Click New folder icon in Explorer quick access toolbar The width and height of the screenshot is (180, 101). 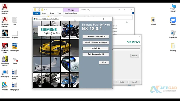pos(42,10)
